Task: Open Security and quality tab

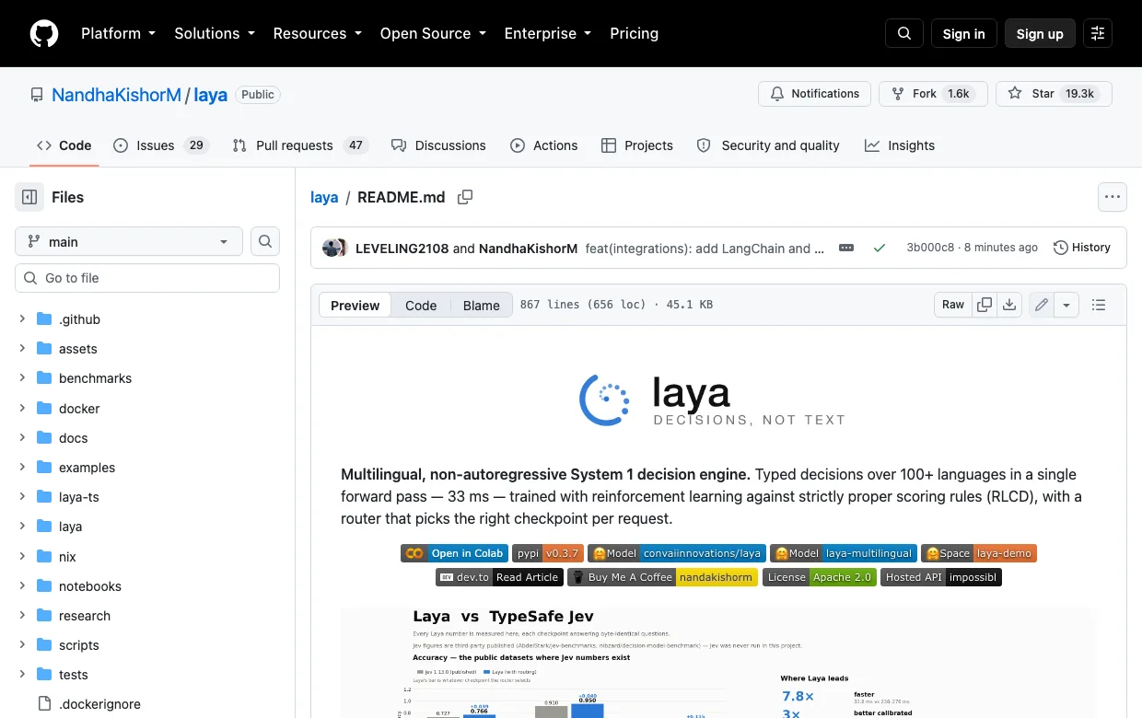Action: coord(768,145)
